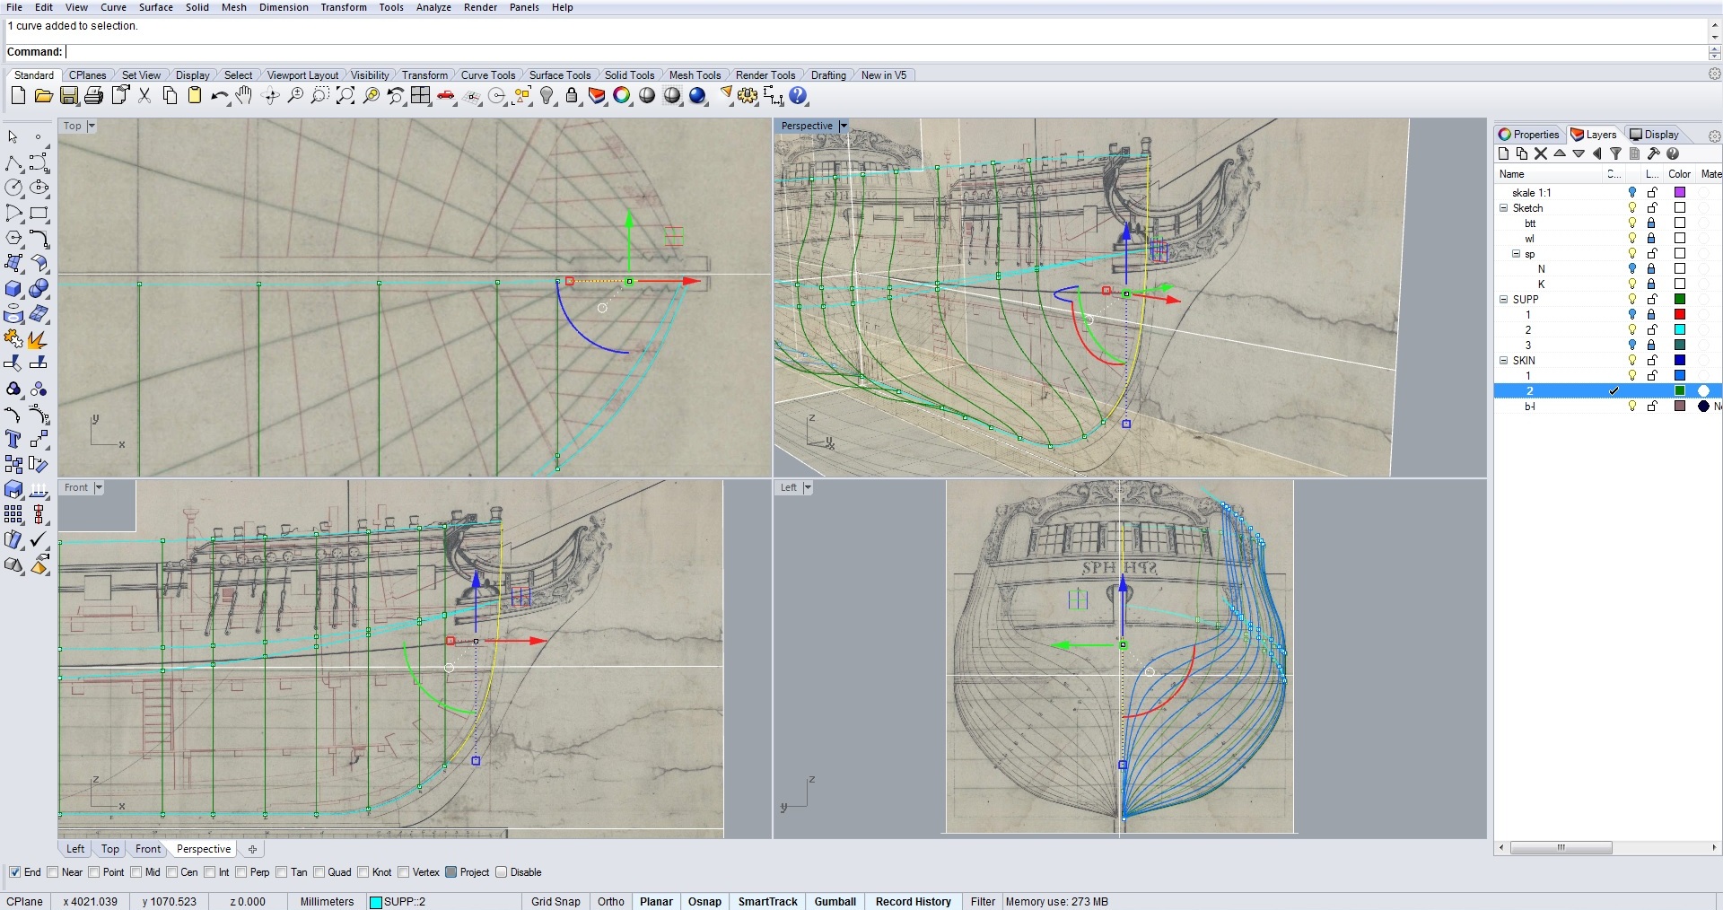Select the Box solid tool
This screenshot has width=1723, height=910.
(13, 289)
